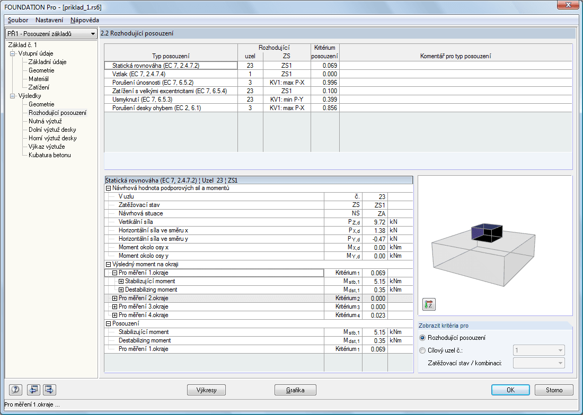Select Základ č. 1 tree root

[x=22, y=45]
